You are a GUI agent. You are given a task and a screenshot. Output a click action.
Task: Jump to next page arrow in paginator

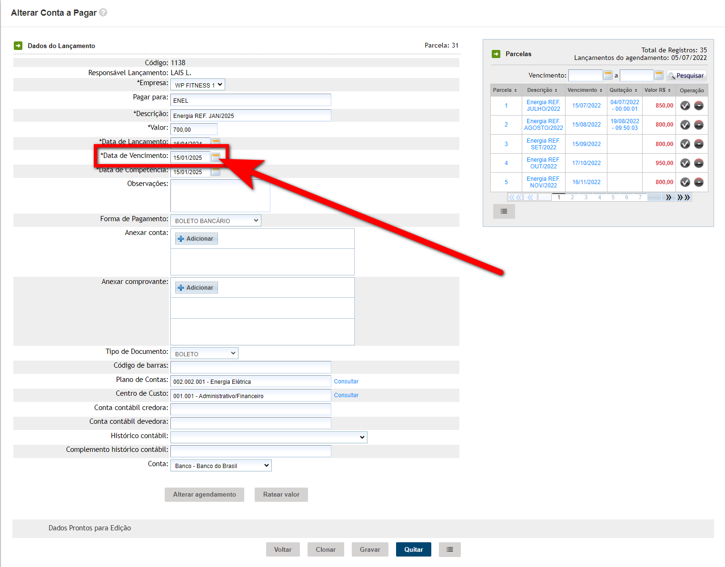coord(668,197)
